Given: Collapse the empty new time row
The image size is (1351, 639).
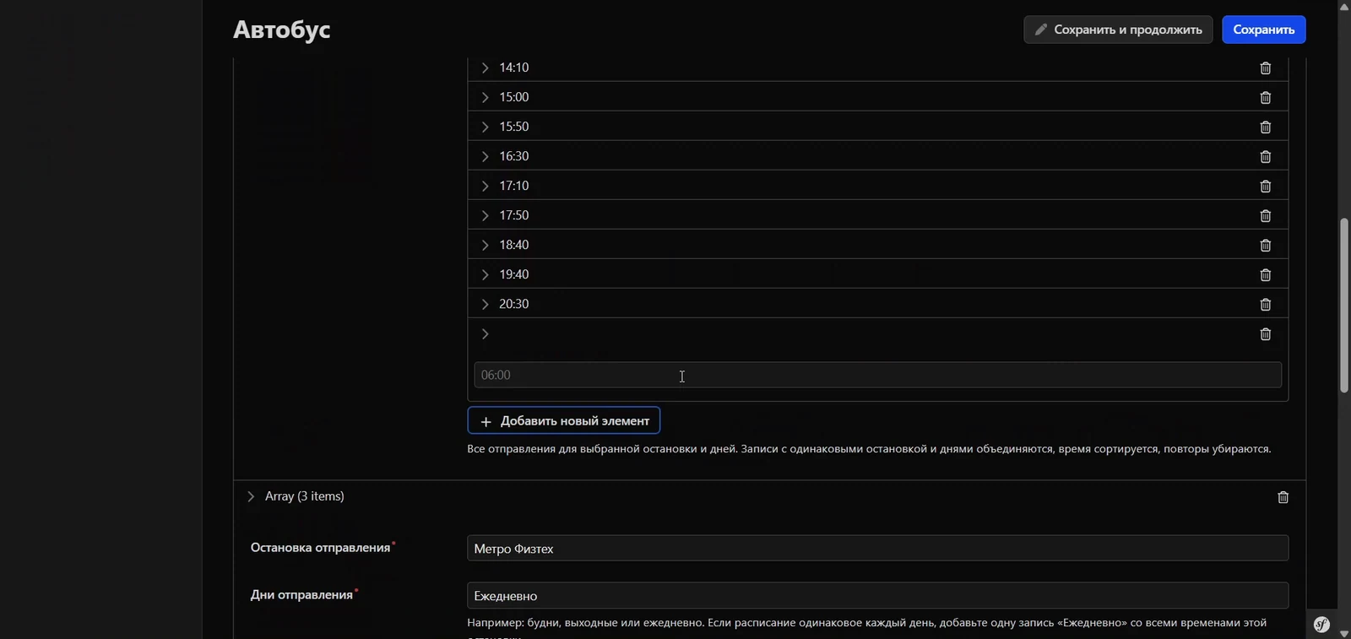Looking at the screenshot, I should [x=485, y=334].
